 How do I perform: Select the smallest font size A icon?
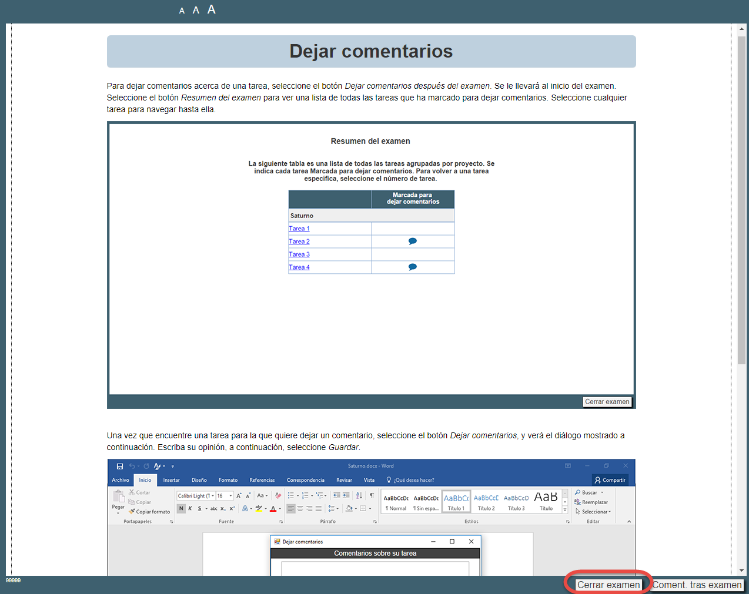pos(182,11)
